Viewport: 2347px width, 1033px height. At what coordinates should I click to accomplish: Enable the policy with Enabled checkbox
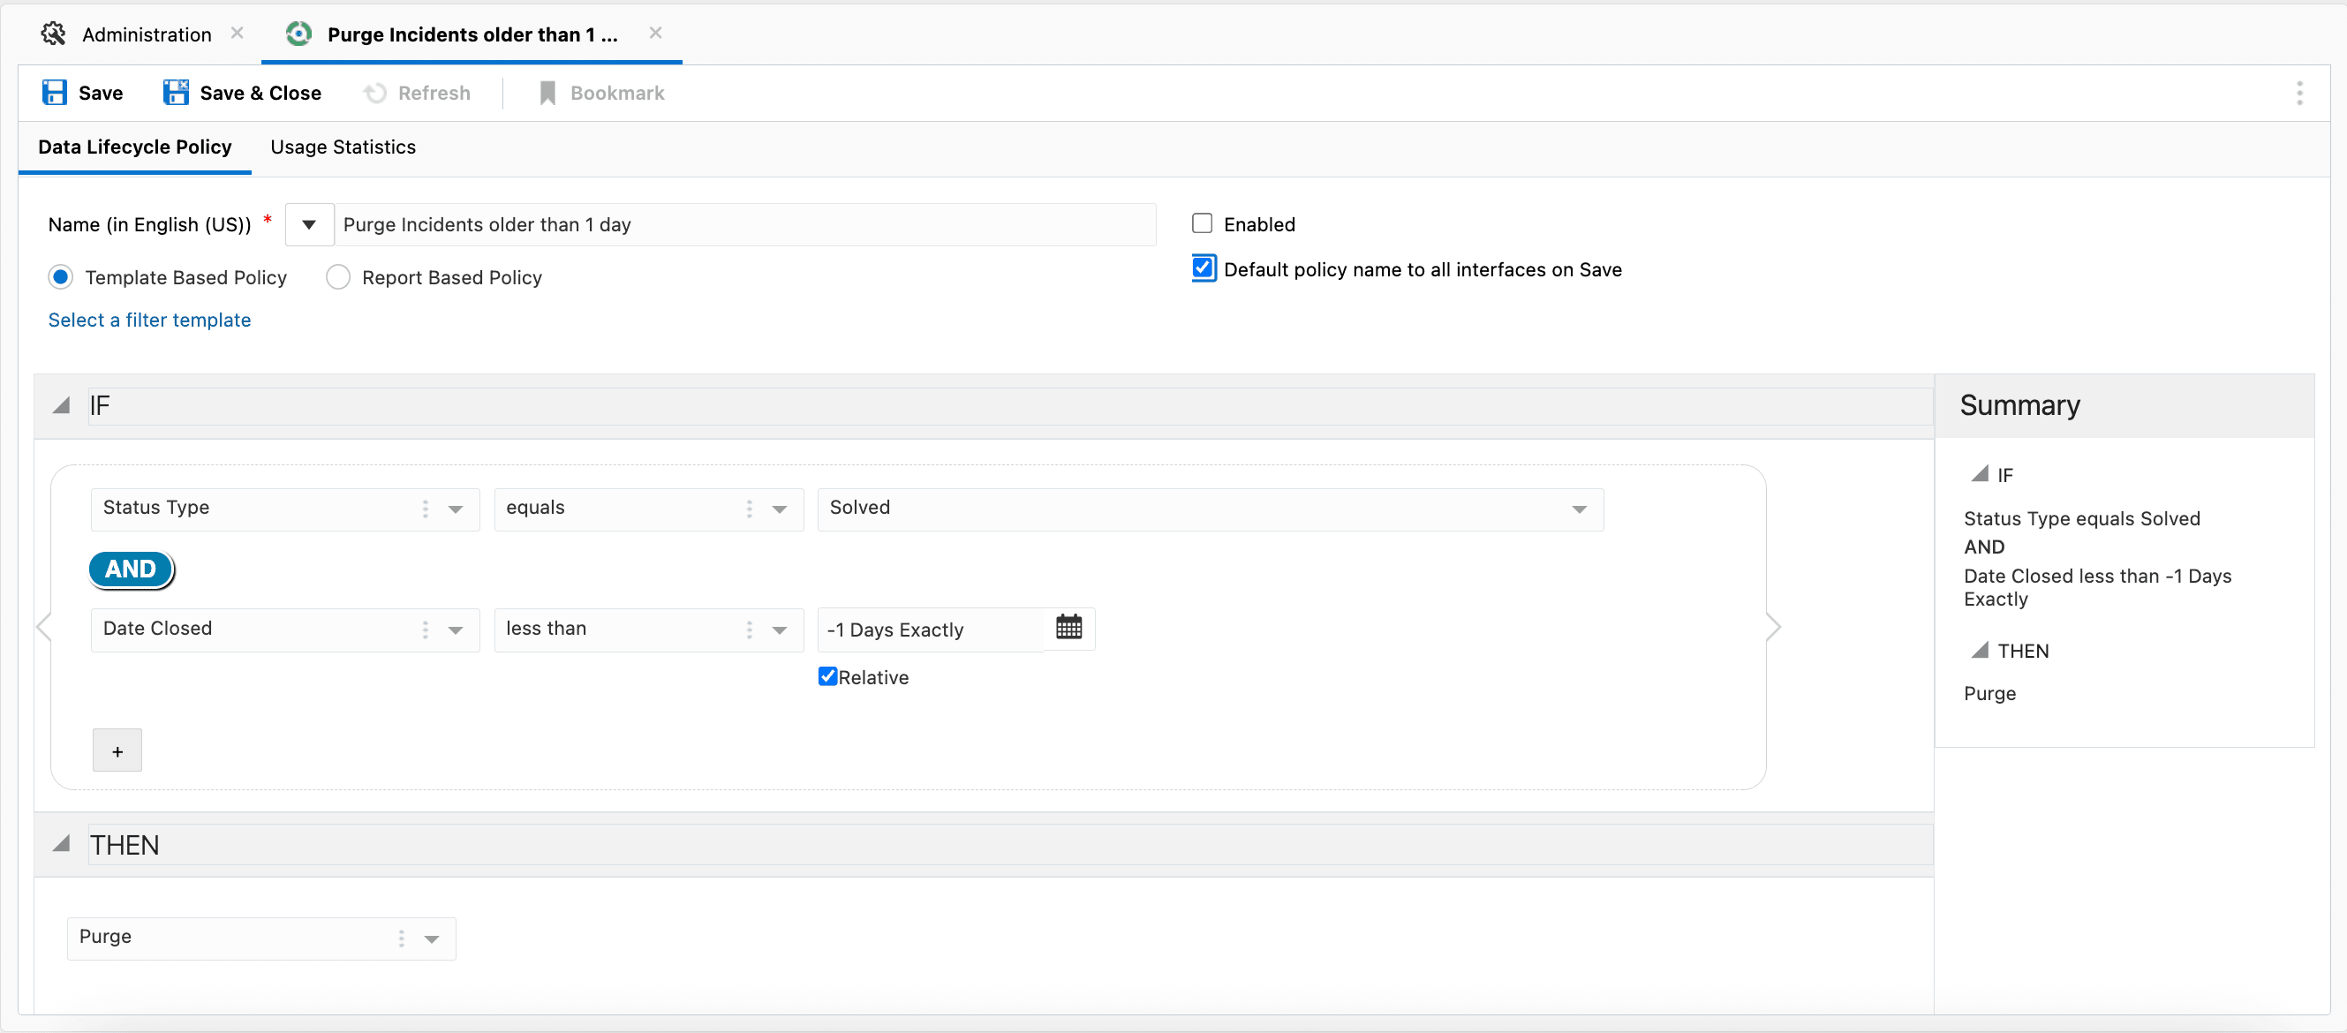pos(1202,223)
